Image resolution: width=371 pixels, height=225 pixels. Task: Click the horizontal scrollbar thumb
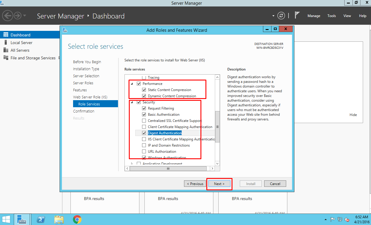pos(168,169)
